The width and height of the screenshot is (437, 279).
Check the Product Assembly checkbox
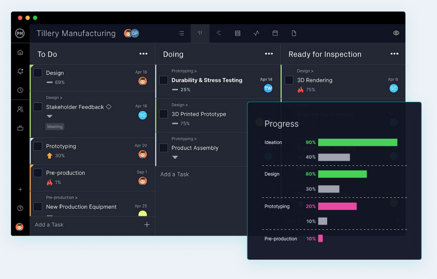coord(163,148)
